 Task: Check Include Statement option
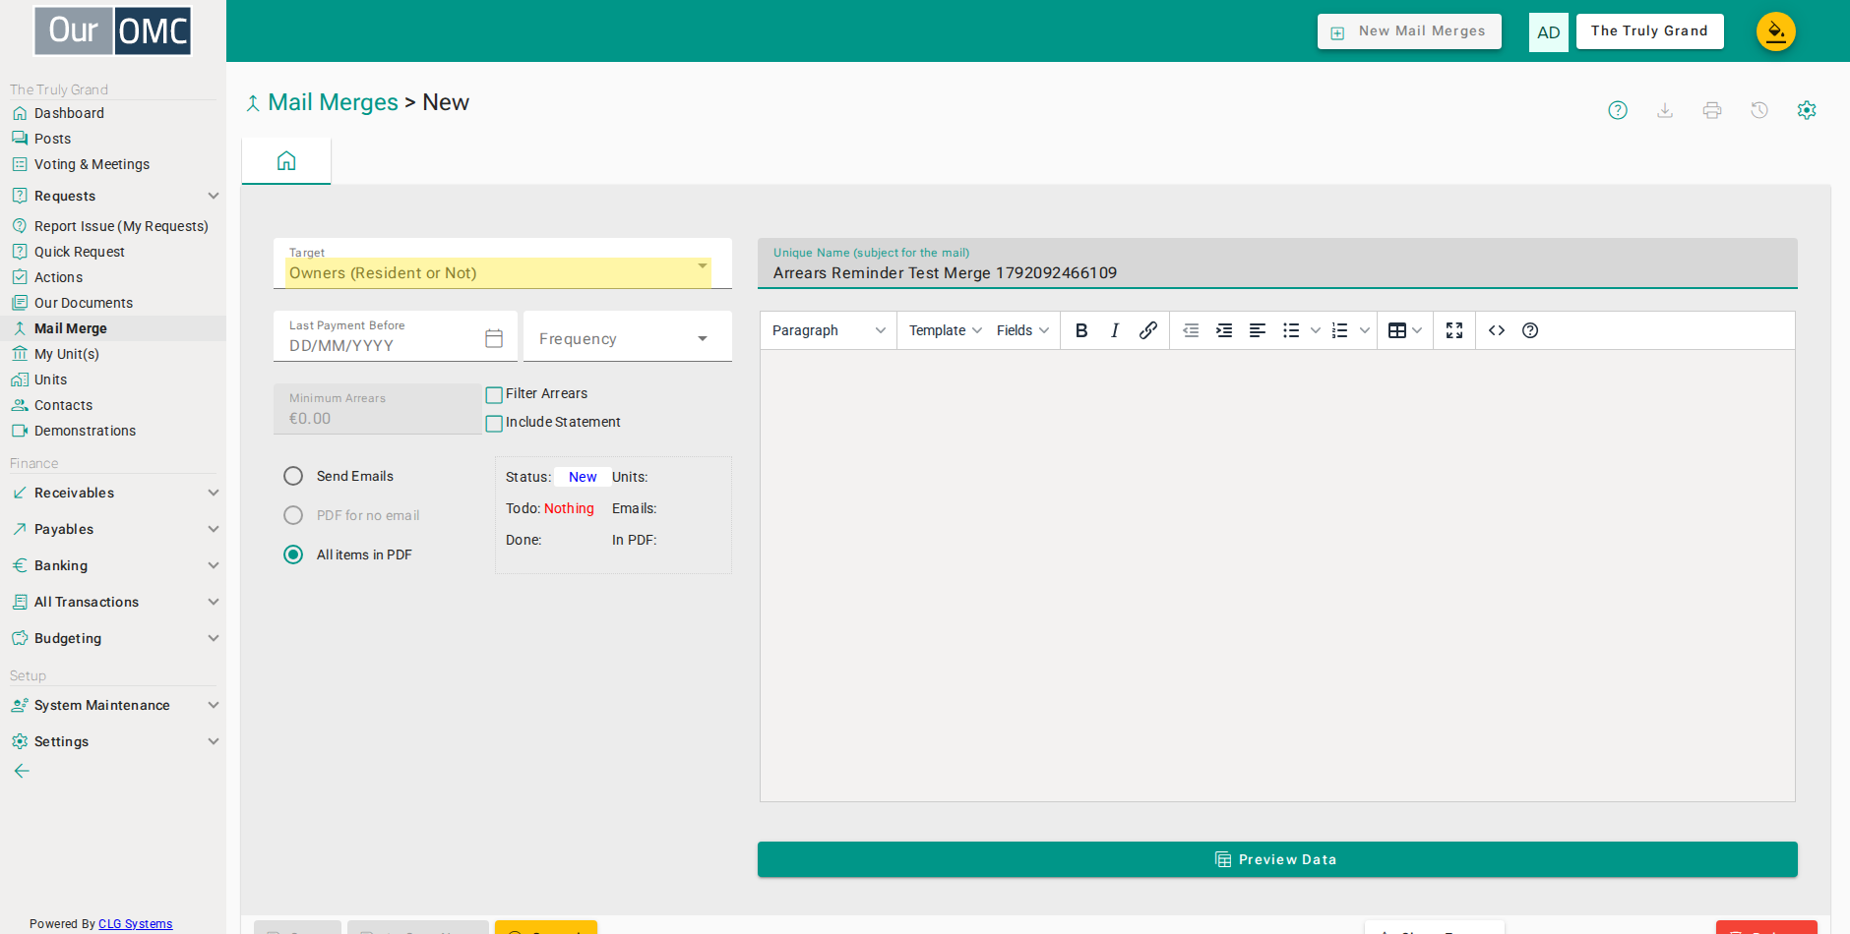click(x=494, y=424)
